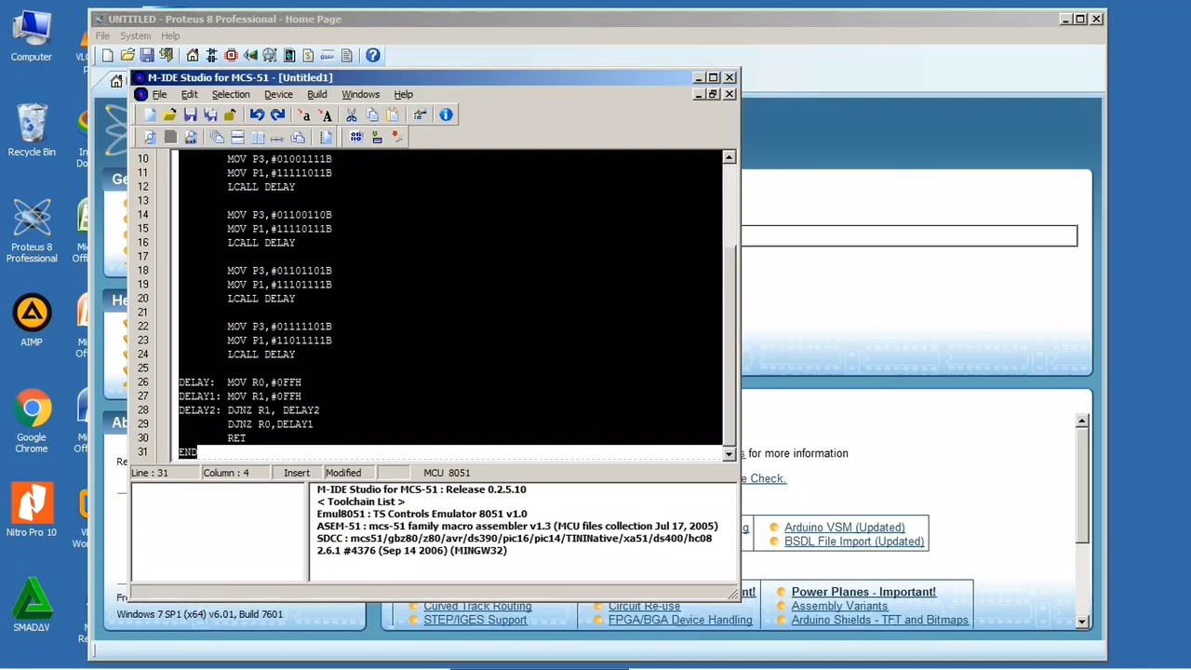Viewport: 1191px width, 670px height.
Task: Open Build menu in M-IDE Studio
Action: pyautogui.click(x=316, y=94)
